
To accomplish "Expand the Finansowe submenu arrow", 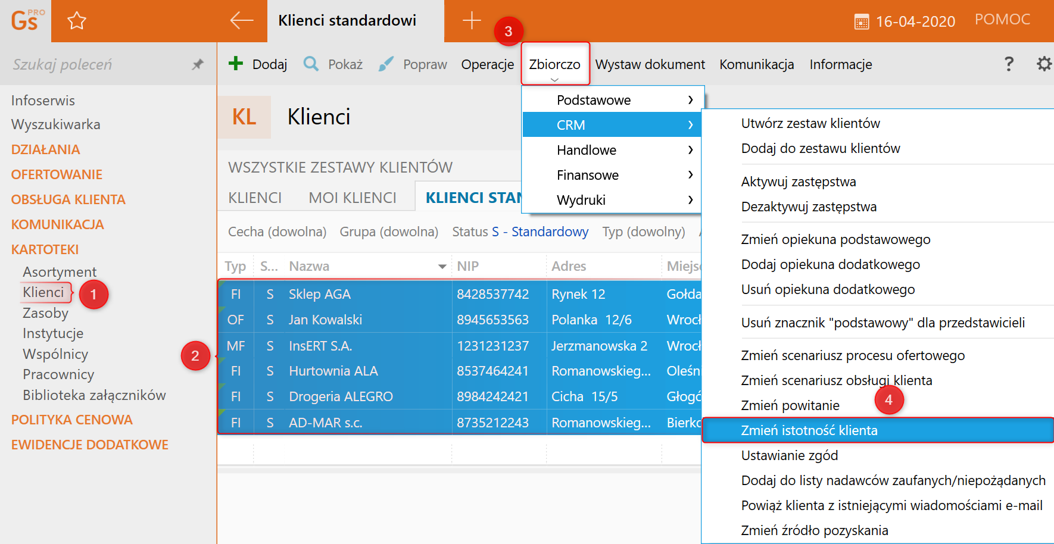I will tap(690, 175).
